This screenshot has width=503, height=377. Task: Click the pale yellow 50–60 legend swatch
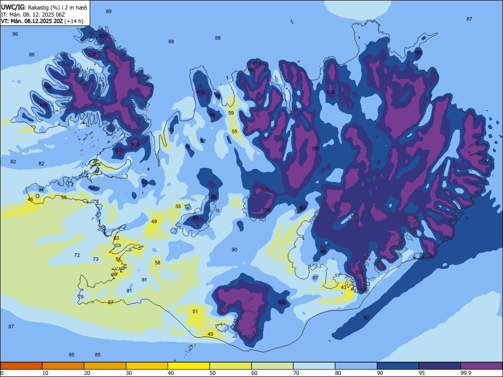coord(231,366)
